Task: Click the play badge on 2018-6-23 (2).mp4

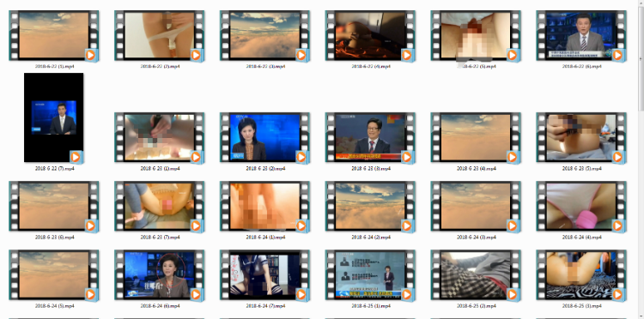Action: tap(301, 157)
